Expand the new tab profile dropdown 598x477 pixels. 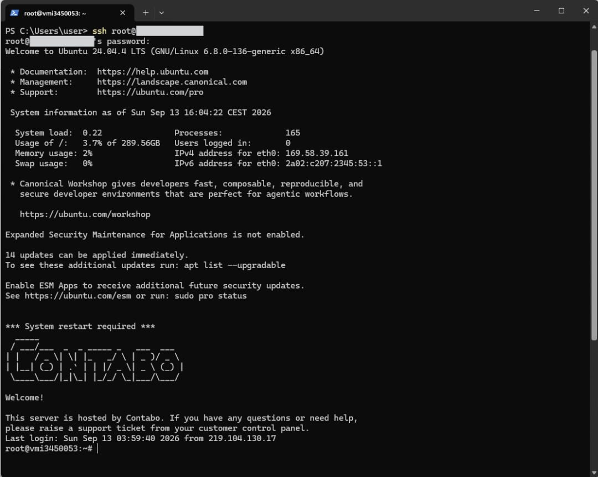(162, 13)
